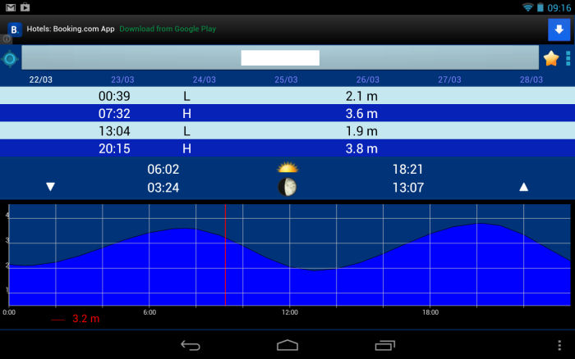Image resolution: width=575 pixels, height=359 pixels.
Task: Open the recent apps button
Action: (384, 345)
